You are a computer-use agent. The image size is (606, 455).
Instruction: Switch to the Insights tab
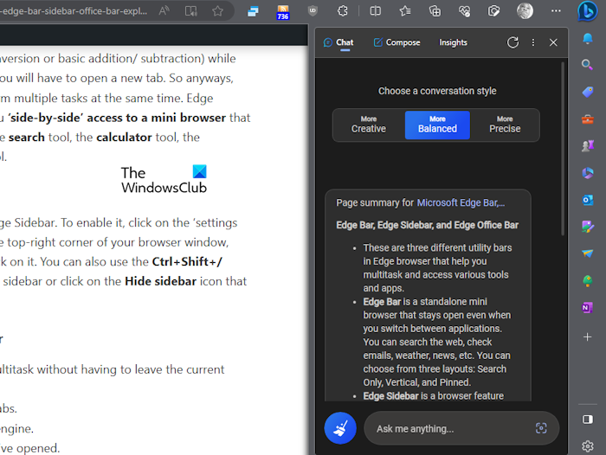tap(453, 42)
